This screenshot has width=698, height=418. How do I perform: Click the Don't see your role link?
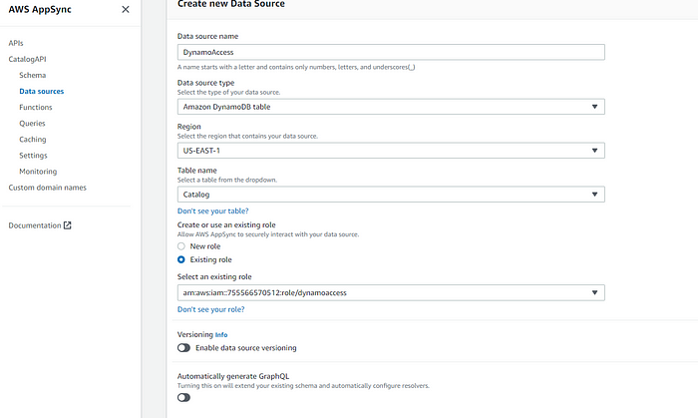tap(211, 309)
